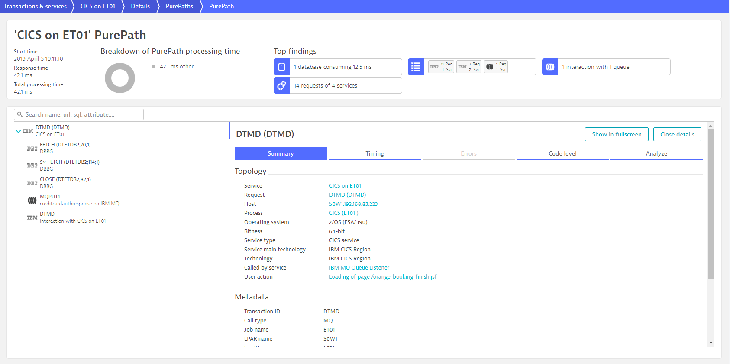Viewport: 730px width, 364px height.
Task: Click IBM icon beside DTMD interaction row
Action: coord(32,218)
